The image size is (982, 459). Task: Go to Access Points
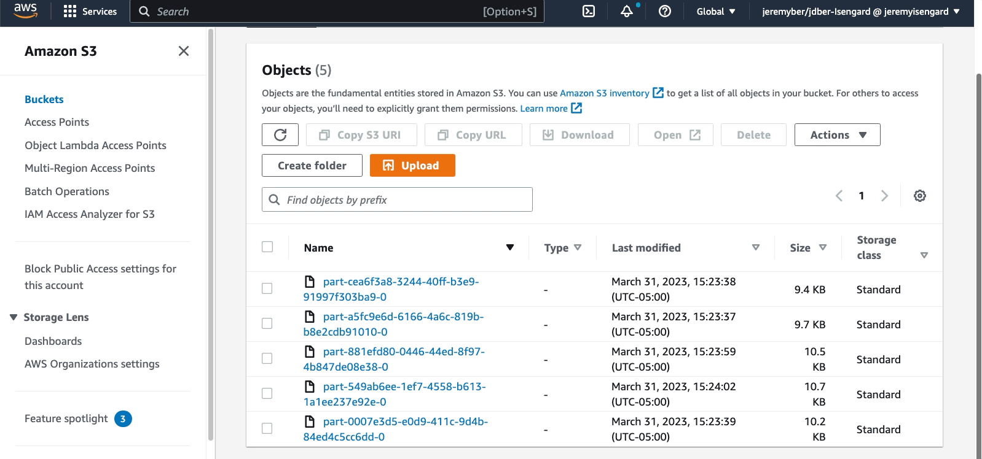coord(57,122)
